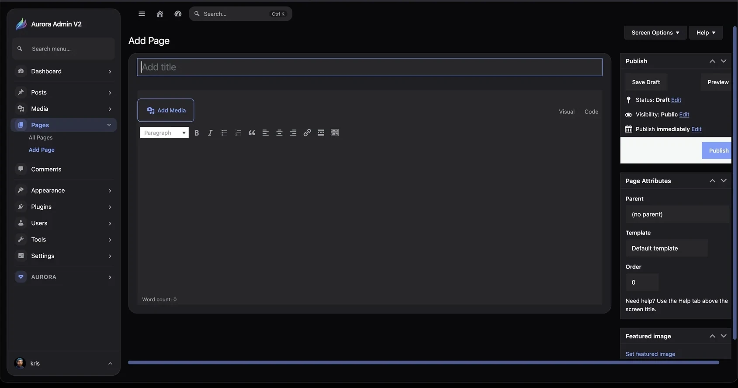The width and height of the screenshot is (738, 388).
Task: Open the Plugins menu item
Action: tap(64, 207)
